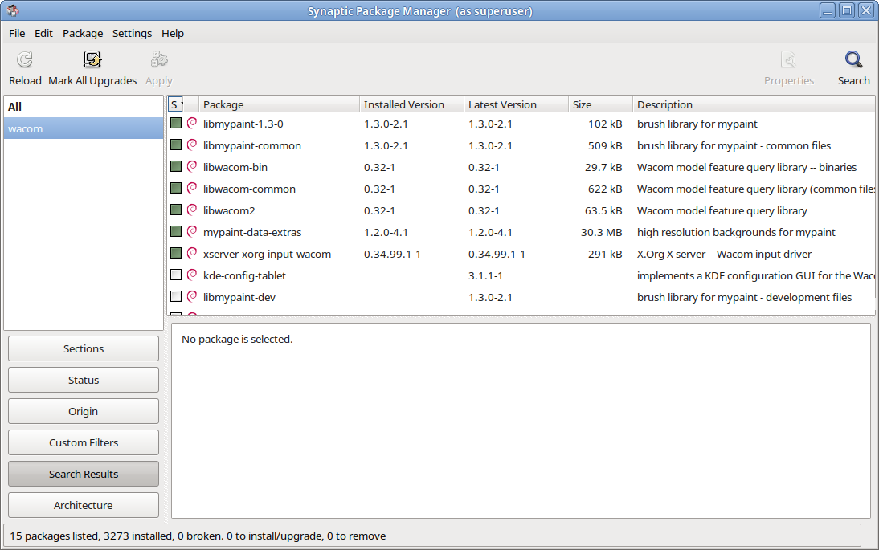
Task: Click the Reload toolbar icon
Action: 25,60
